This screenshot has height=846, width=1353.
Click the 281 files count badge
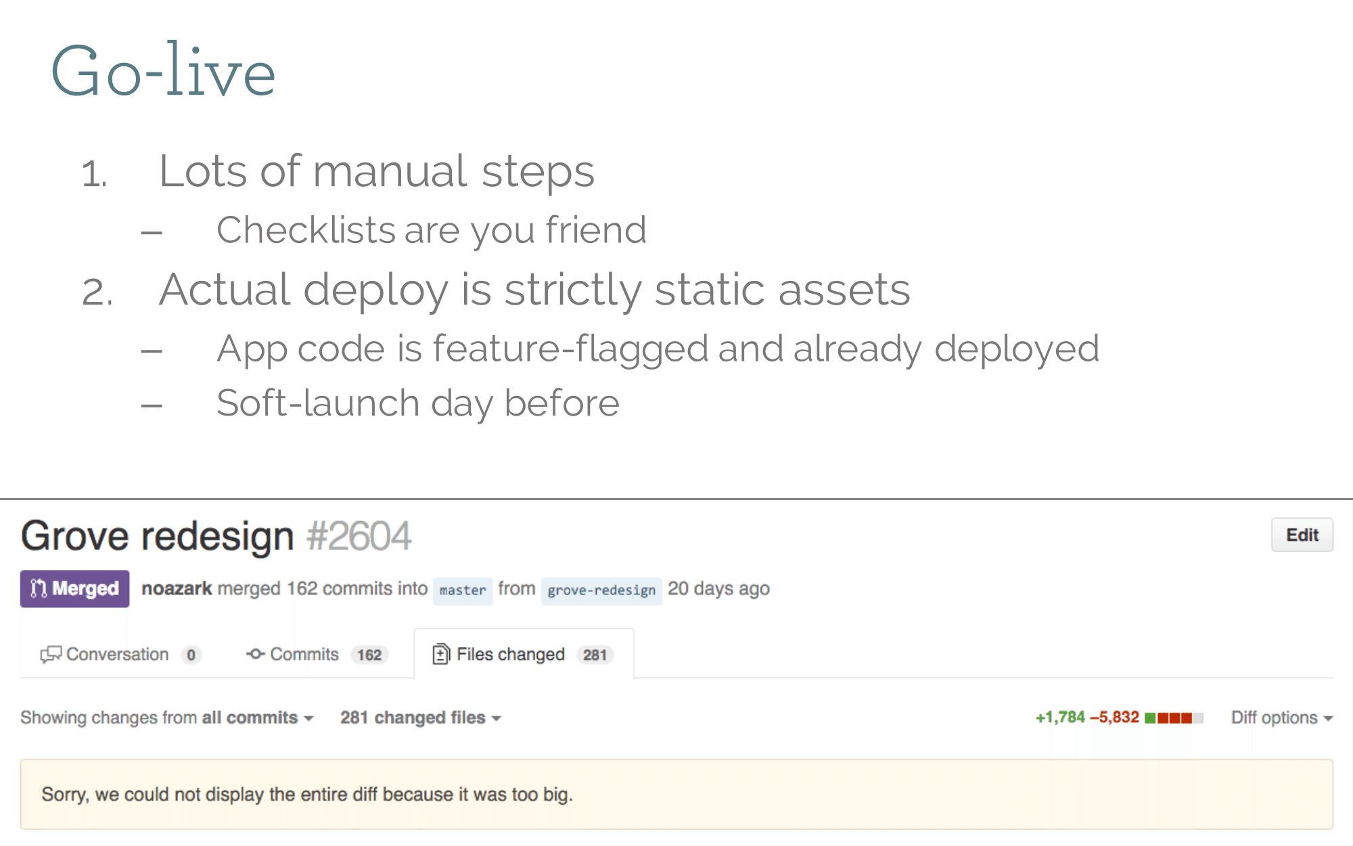(595, 654)
